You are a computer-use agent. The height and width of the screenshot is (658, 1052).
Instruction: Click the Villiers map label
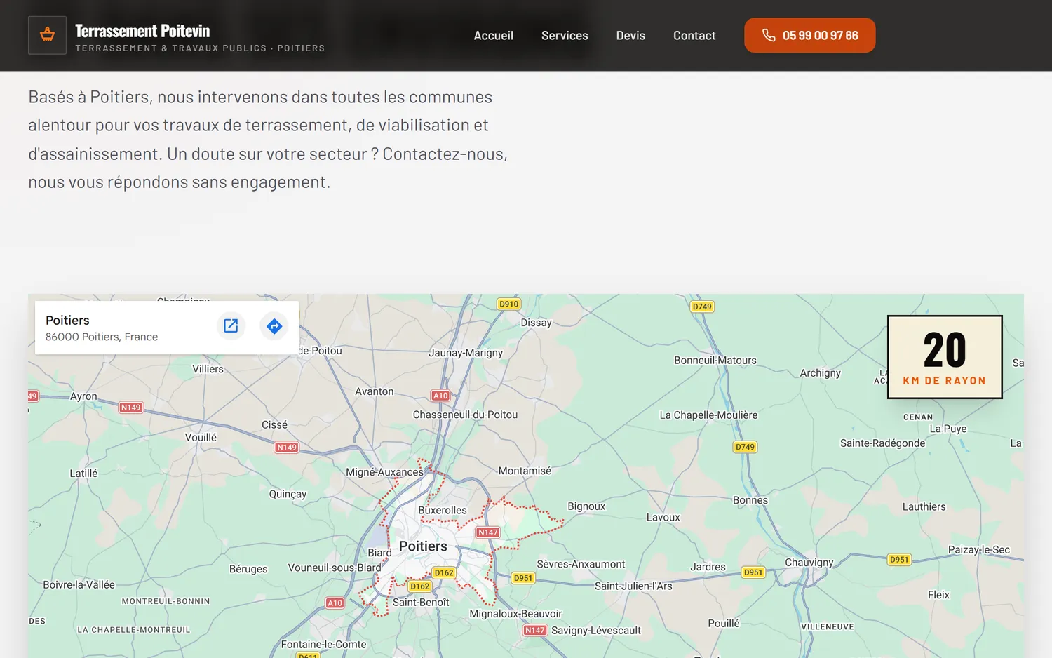coord(208,369)
